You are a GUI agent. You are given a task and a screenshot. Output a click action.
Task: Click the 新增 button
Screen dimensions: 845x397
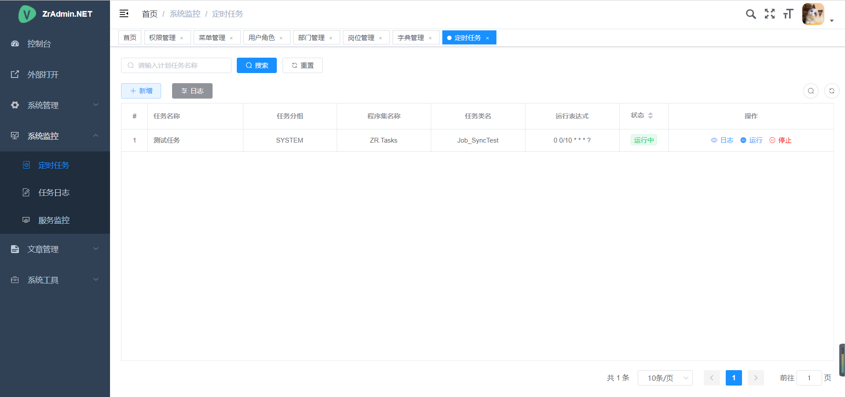[x=141, y=91]
